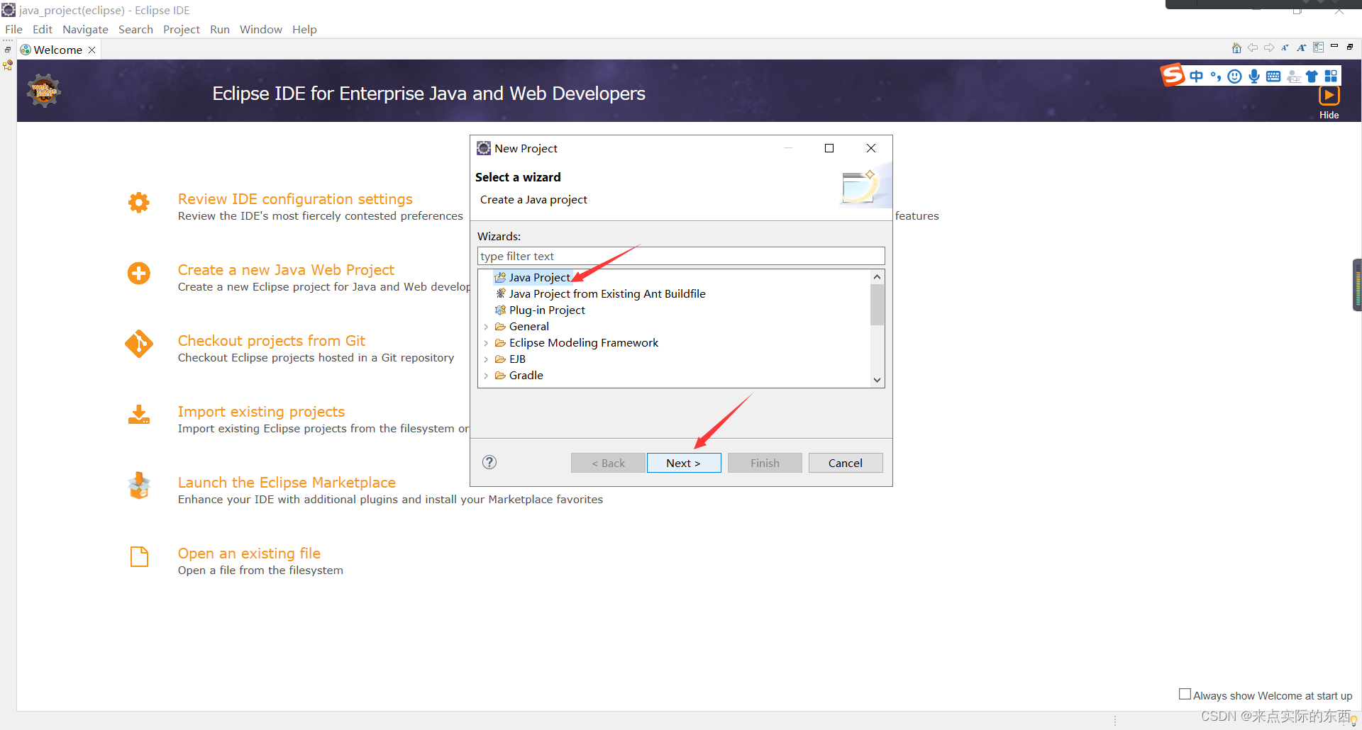Image resolution: width=1362 pixels, height=730 pixels.
Task: Start voice input from the Sogou microphone icon
Action: tap(1253, 76)
